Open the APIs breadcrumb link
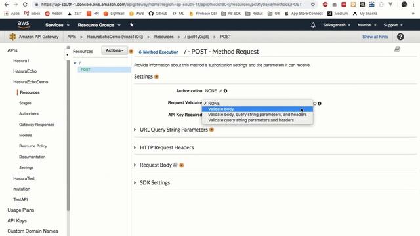The width and height of the screenshot is (420, 236). click(72, 37)
